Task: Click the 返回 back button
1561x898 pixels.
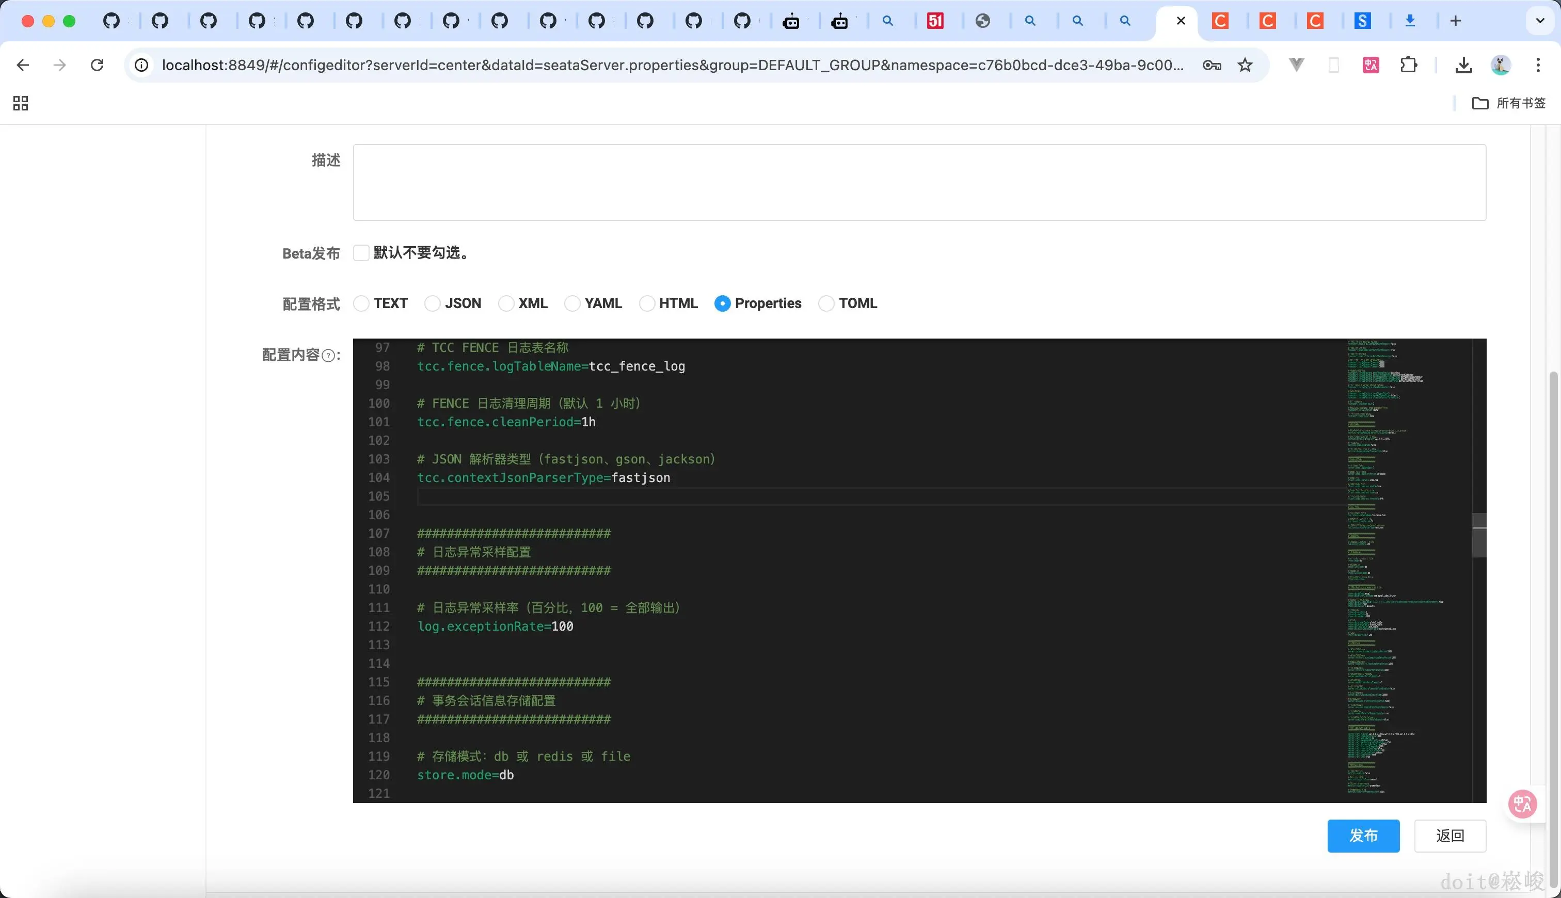Action: [x=1449, y=836]
